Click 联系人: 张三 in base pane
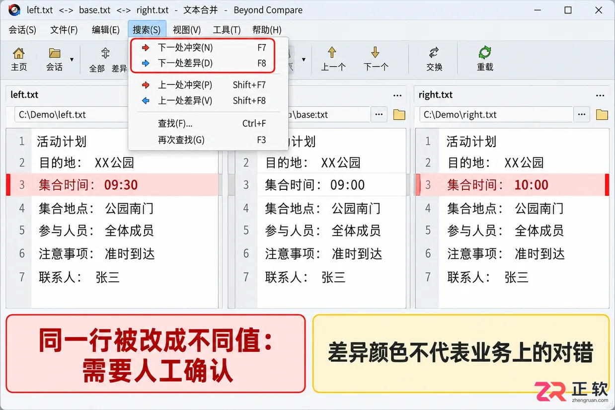This screenshot has width=615, height=410. (306, 277)
